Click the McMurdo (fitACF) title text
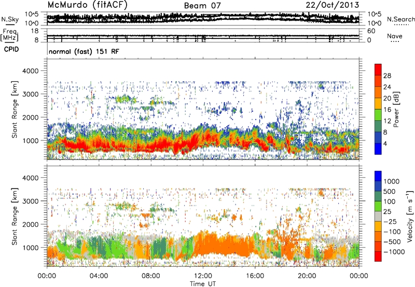 point(87,5)
